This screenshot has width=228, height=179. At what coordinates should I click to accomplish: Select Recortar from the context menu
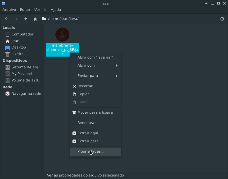click(85, 86)
